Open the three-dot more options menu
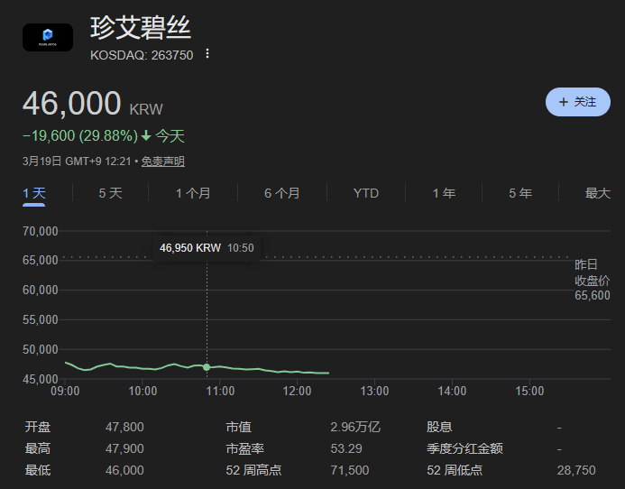The image size is (625, 489). coord(207,54)
